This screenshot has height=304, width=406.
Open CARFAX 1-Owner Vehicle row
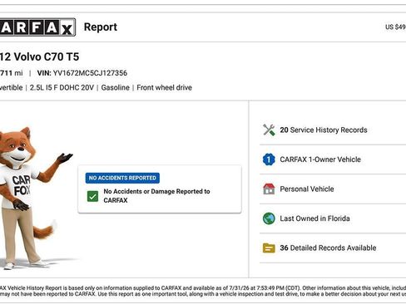point(333,159)
